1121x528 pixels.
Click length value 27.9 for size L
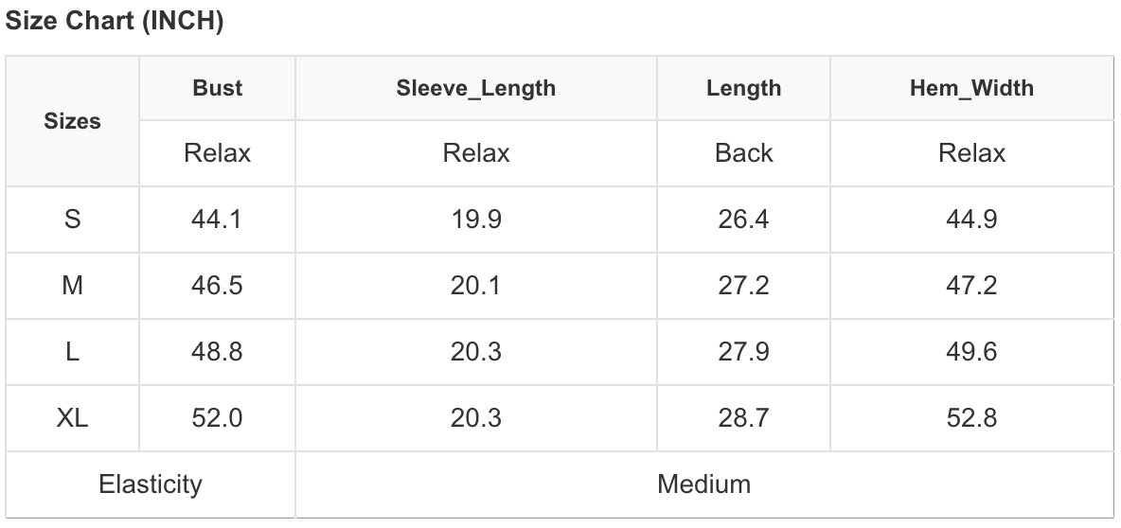pyautogui.click(x=743, y=352)
